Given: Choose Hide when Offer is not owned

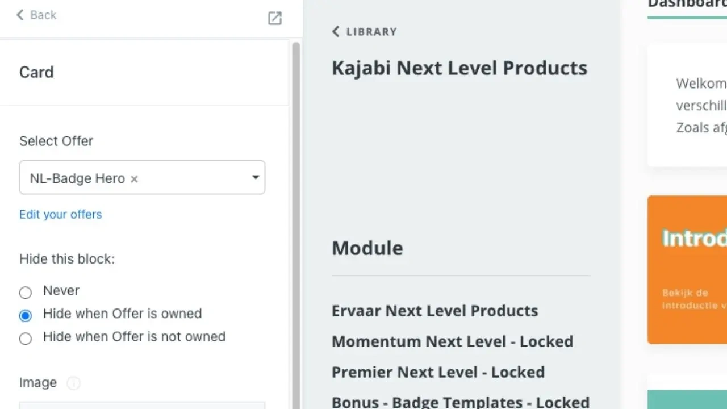Looking at the screenshot, I should tap(26, 339).
